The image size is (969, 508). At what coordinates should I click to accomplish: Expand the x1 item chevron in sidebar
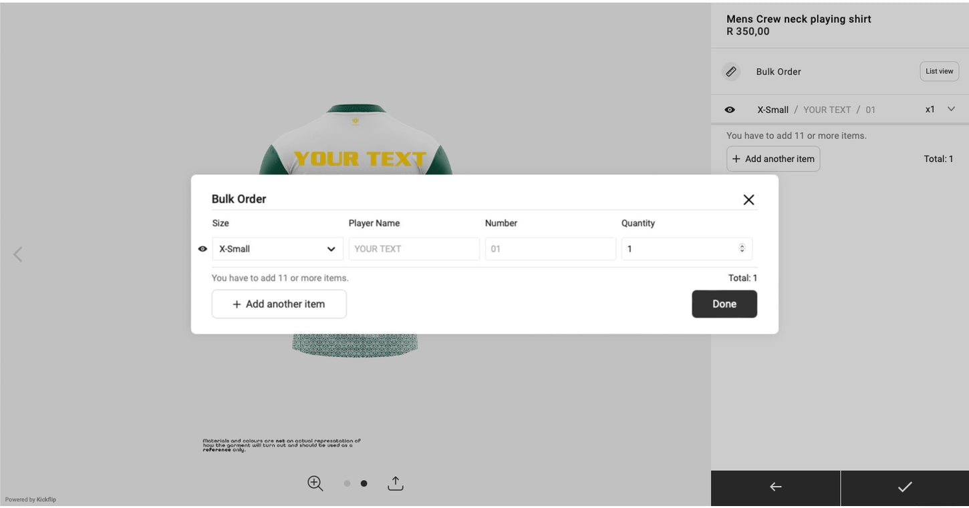coord(951,109)
